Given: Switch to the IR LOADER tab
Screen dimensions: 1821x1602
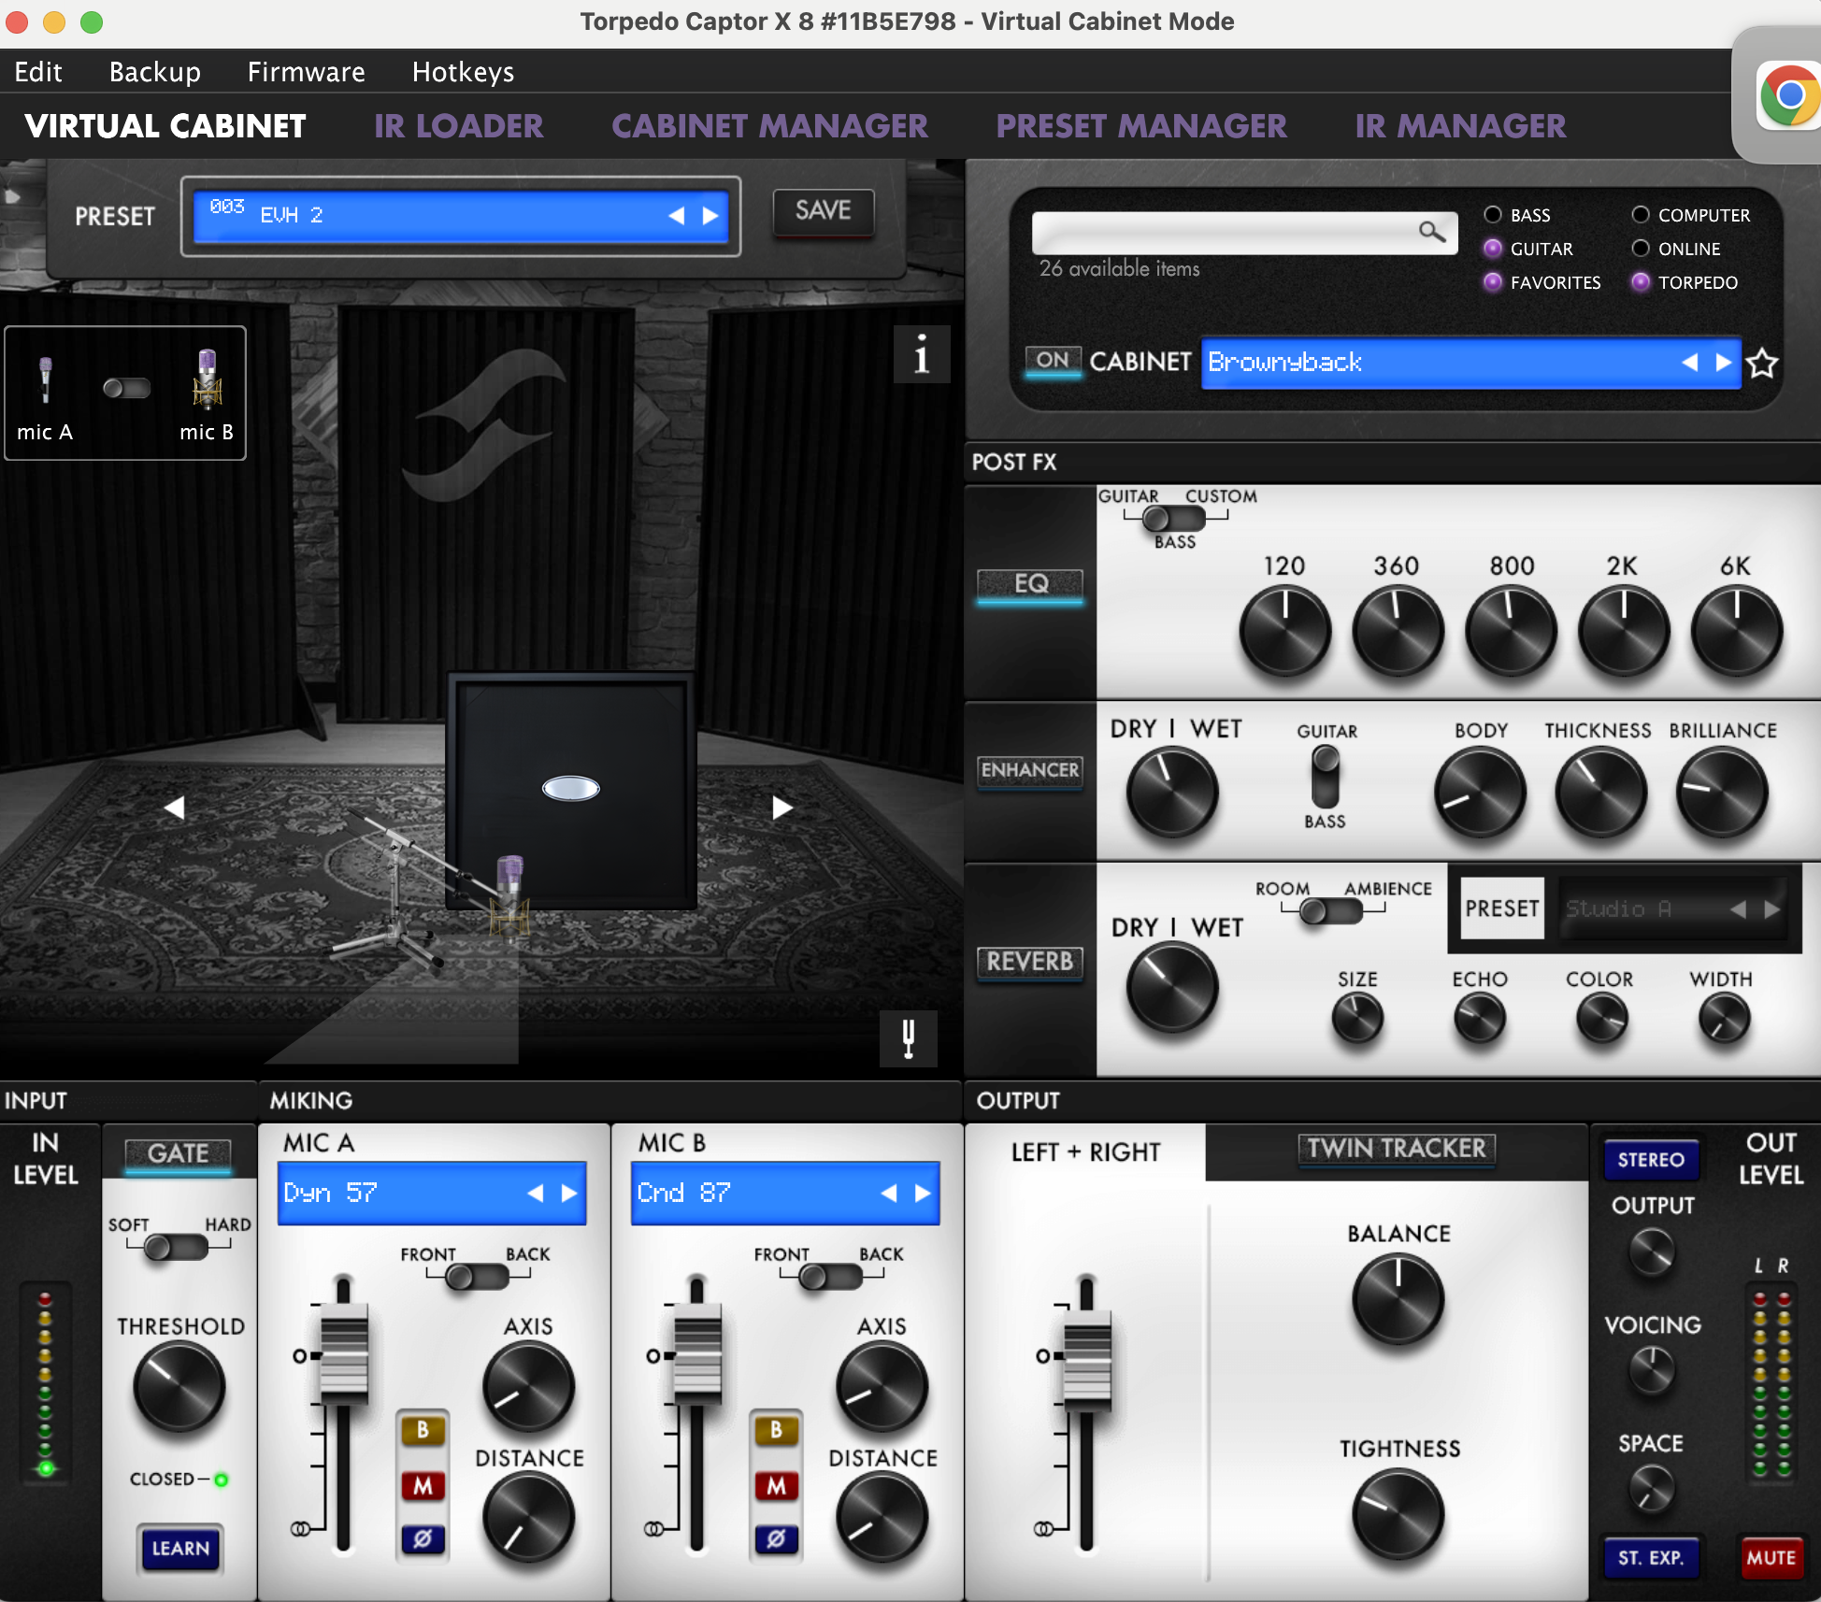Looking at the screenshot, I should [x=458, y=126].
